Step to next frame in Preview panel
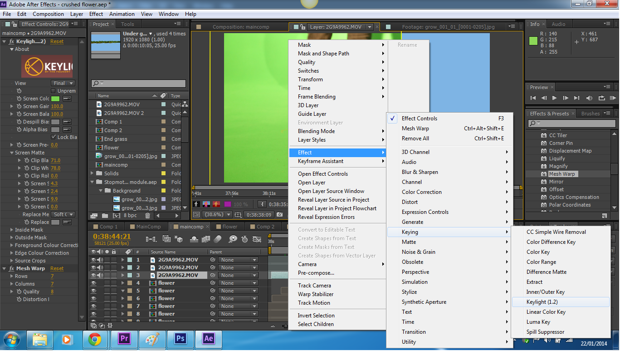The image size is (620, 351). [x=566, y=98]
